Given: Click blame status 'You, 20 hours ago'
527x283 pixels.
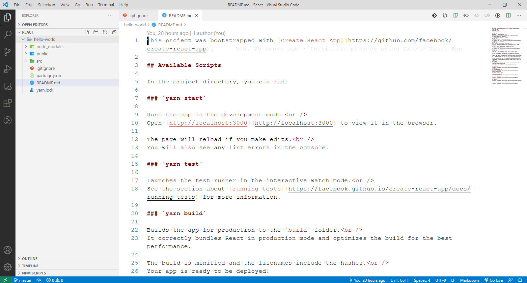Looking at the screenshot, I should (367, 280).
